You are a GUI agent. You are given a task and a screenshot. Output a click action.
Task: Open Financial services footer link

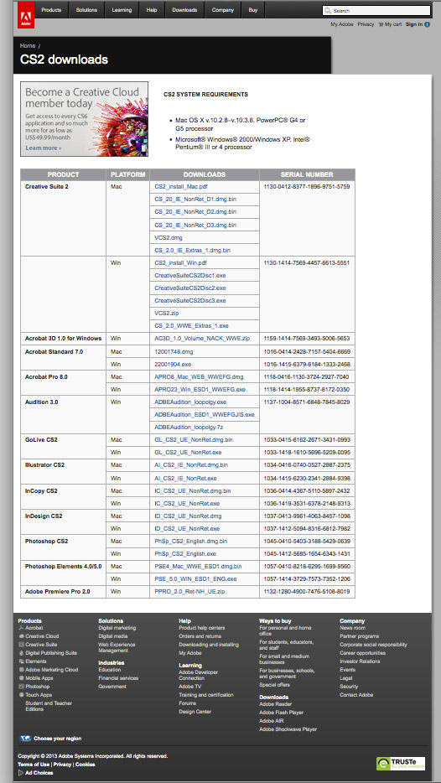(x=118, y=678)
